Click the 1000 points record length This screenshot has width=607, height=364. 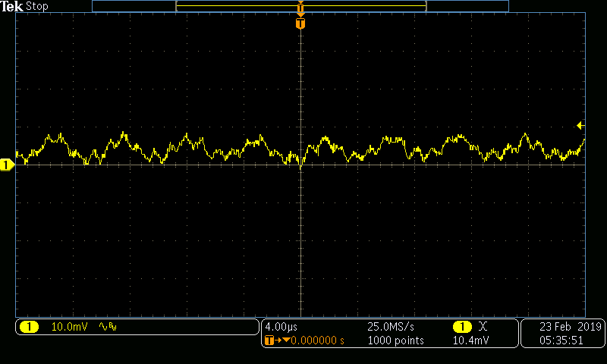coord(395,340)
